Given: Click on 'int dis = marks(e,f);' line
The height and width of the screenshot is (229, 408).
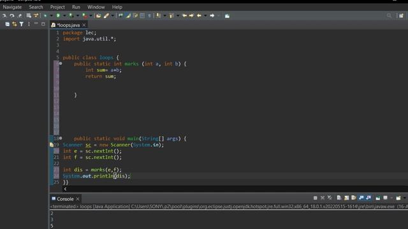Looking at the screenshot, I should click(x=92, y=170).
